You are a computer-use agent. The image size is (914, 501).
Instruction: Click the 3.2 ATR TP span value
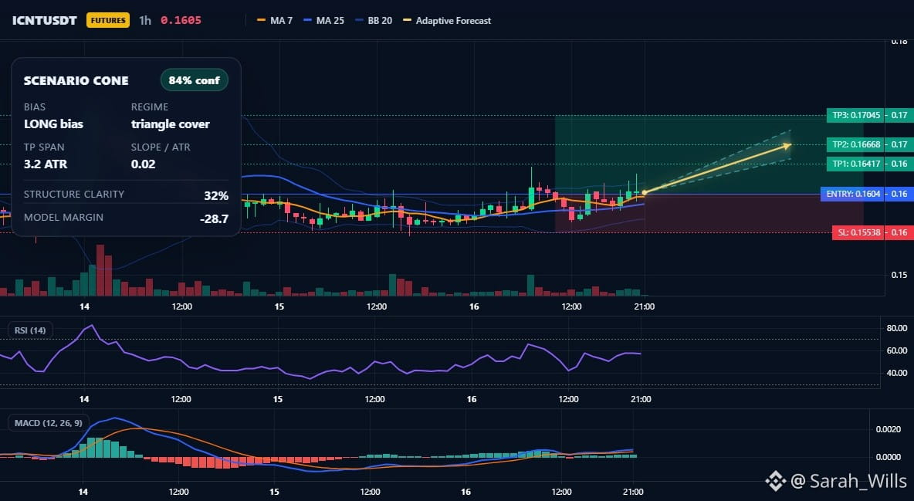[x=46, y=164]
